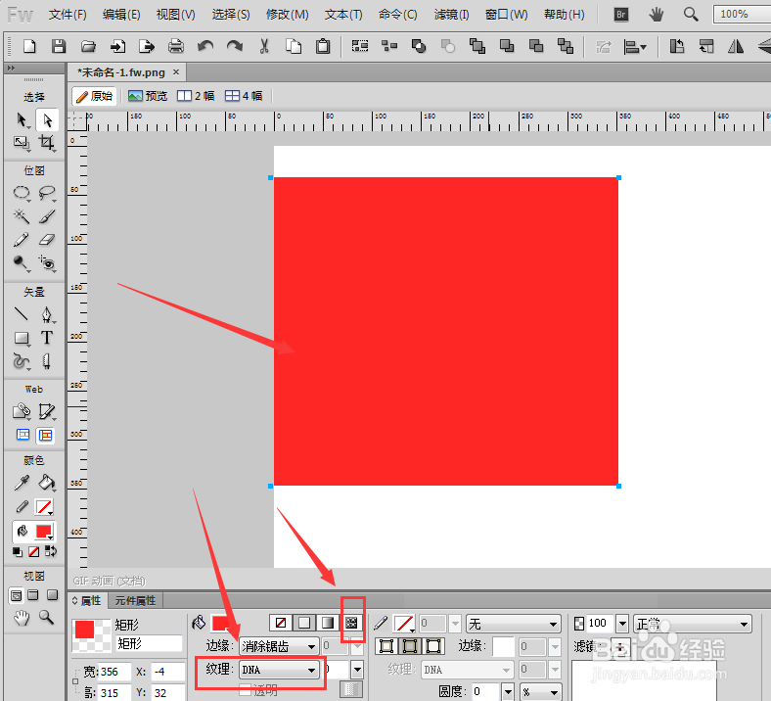
Task: Select pattern fill category button
Action: click(x=351, y=624)
